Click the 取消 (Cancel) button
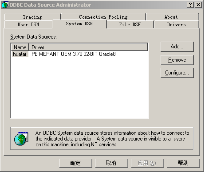This screenshot has width=205, height=172. (111, 163)
